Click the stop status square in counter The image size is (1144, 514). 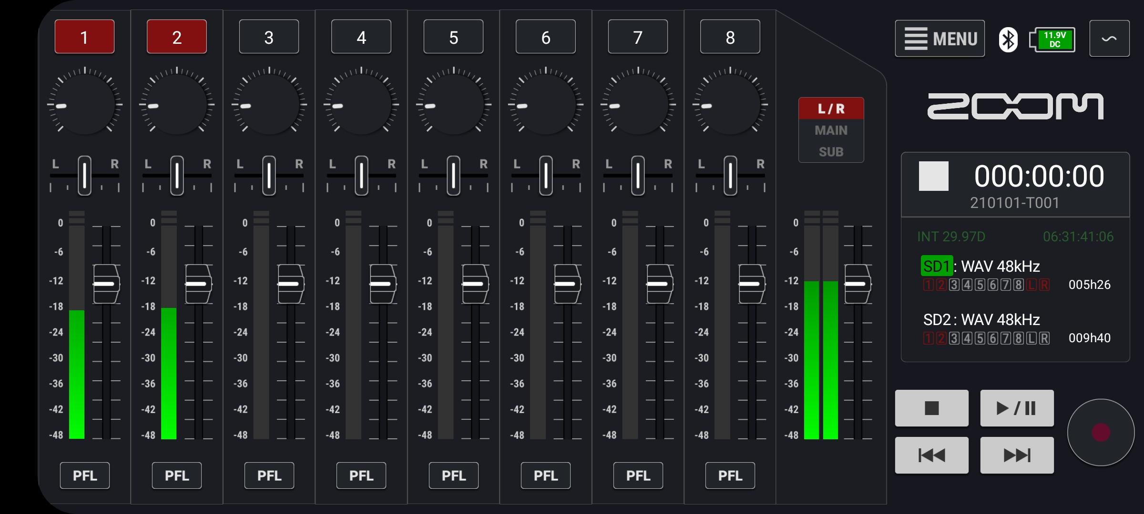[933, 176]
